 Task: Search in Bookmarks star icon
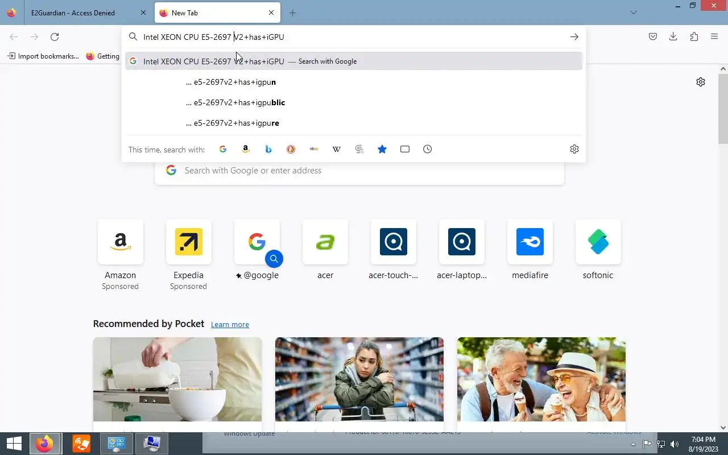coord(382,149)
